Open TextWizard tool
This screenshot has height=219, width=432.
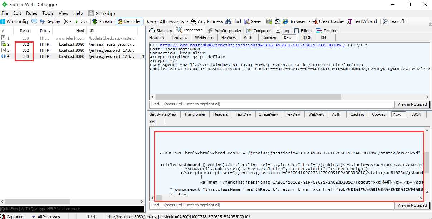click(362, 21)
